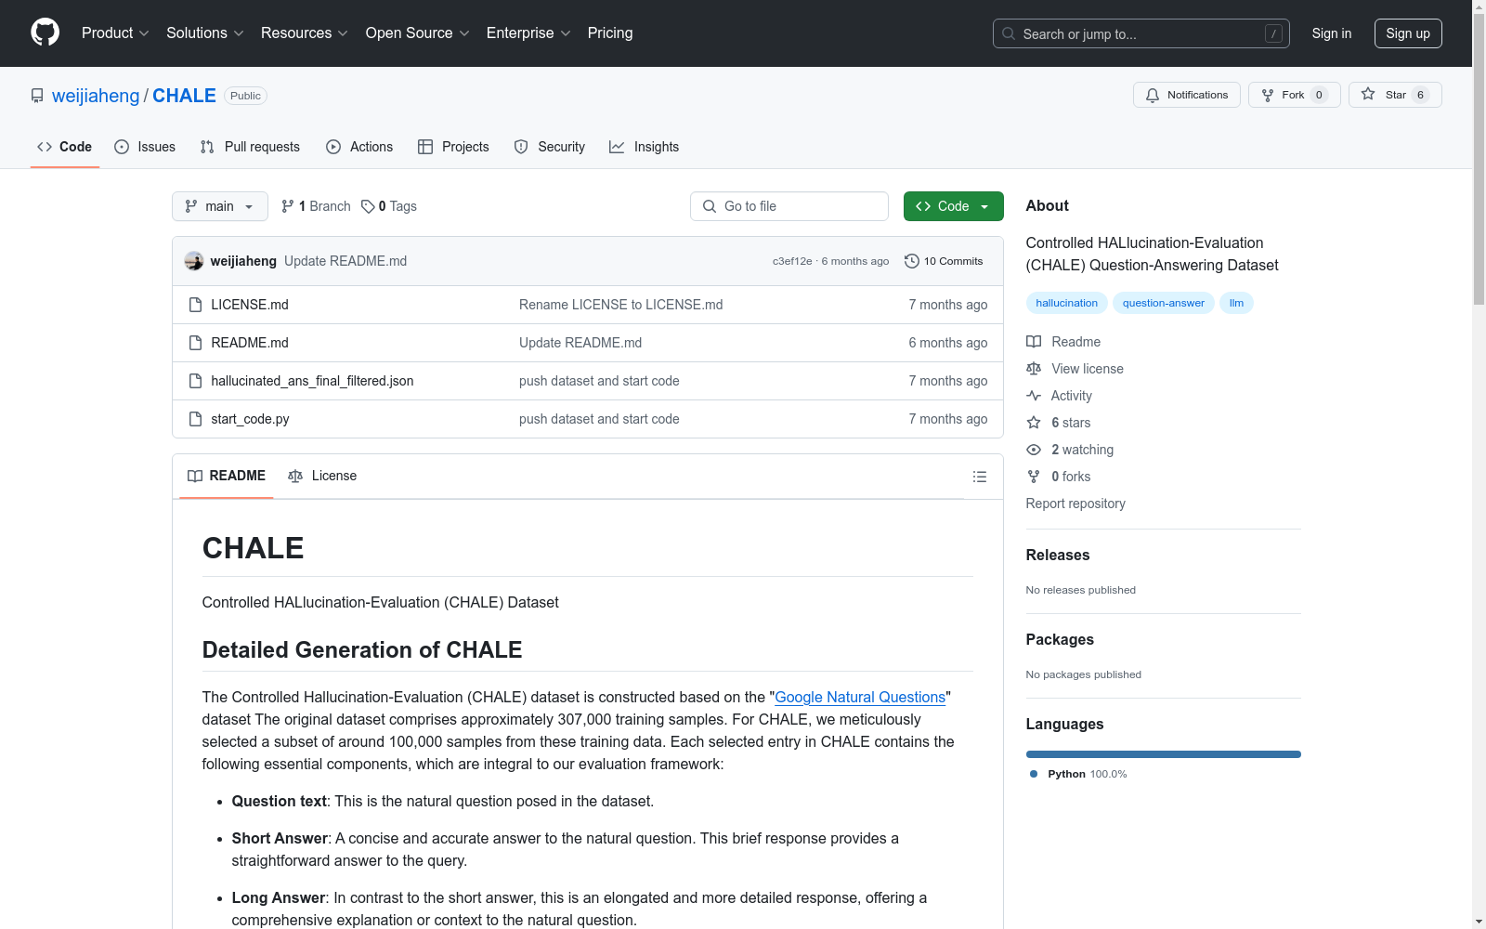Click the hallucination topic tag
Viewport: 1486px width, 929px height.
1067,303
